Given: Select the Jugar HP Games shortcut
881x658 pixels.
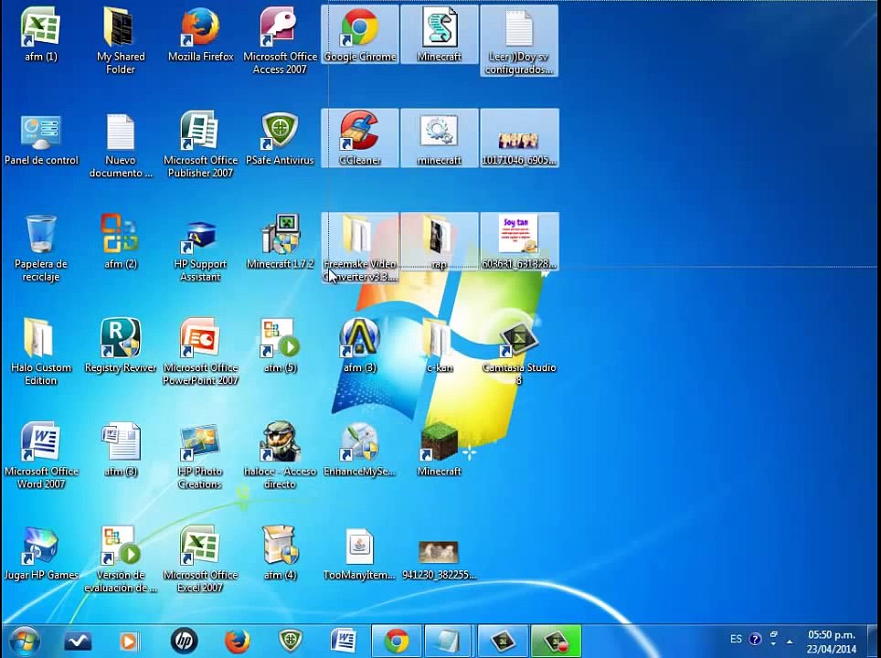Looking at the screenshot, I should [x=41, y=554].
